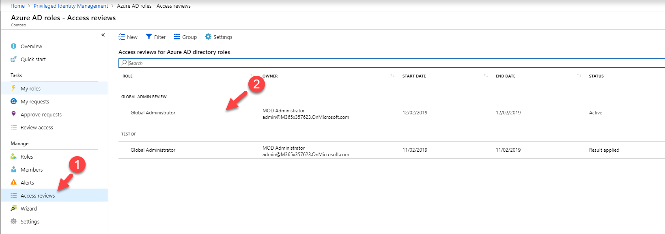This screenshot has height=234, width=665.
Task: Click the Active status cell
Action: [596, 113]
